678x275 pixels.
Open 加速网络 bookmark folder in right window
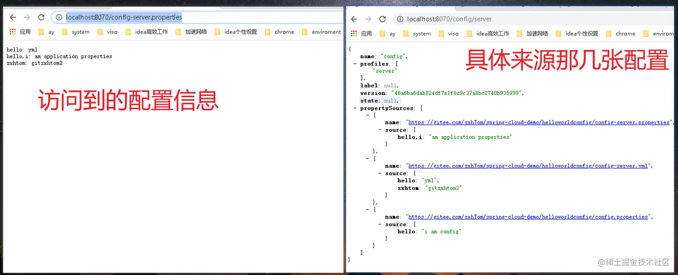532,34
